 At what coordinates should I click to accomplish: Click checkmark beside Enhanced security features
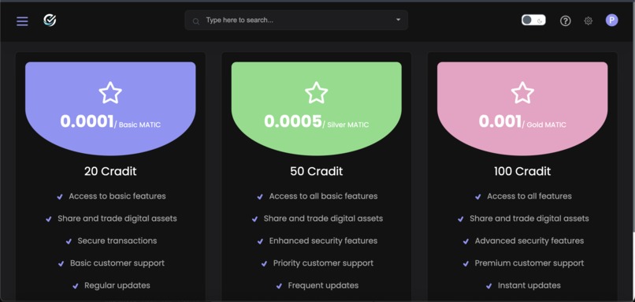click(x=261, y=241)
